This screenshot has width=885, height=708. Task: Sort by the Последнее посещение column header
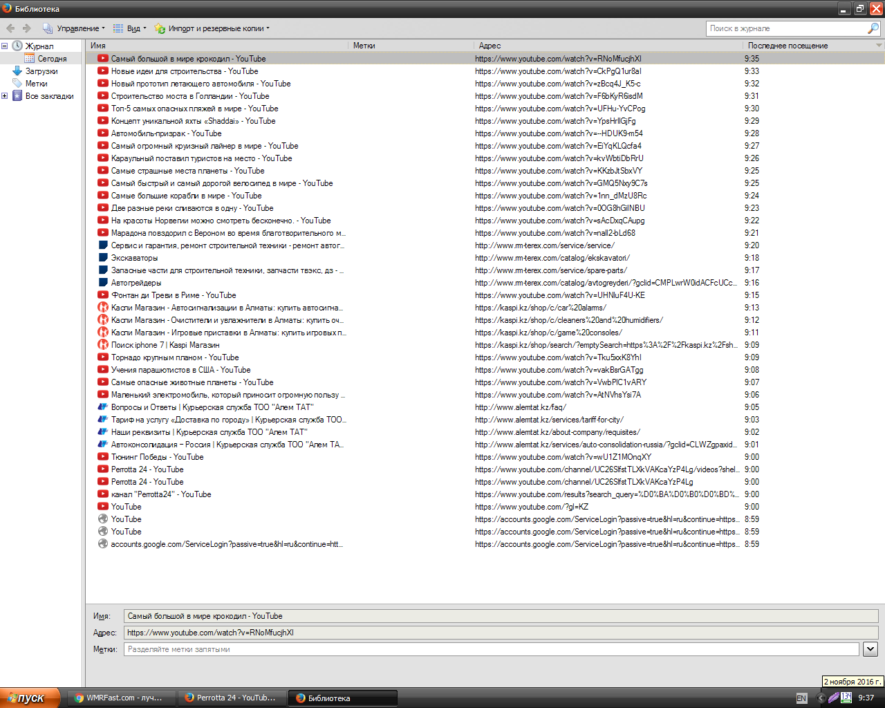tap(809, 46)
